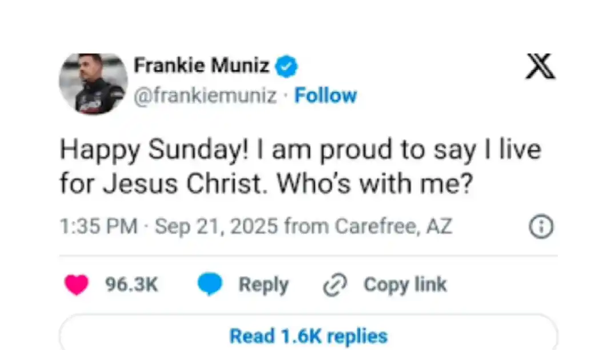Click the 1:35 PM time stamp
Screen dimensions: 595x350
point(98,227)
